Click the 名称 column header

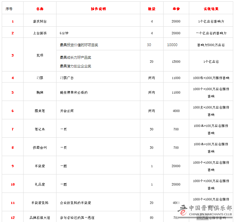(x=40, y=8)
